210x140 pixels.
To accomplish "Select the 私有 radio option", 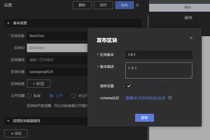I will [x=29, y=96].
